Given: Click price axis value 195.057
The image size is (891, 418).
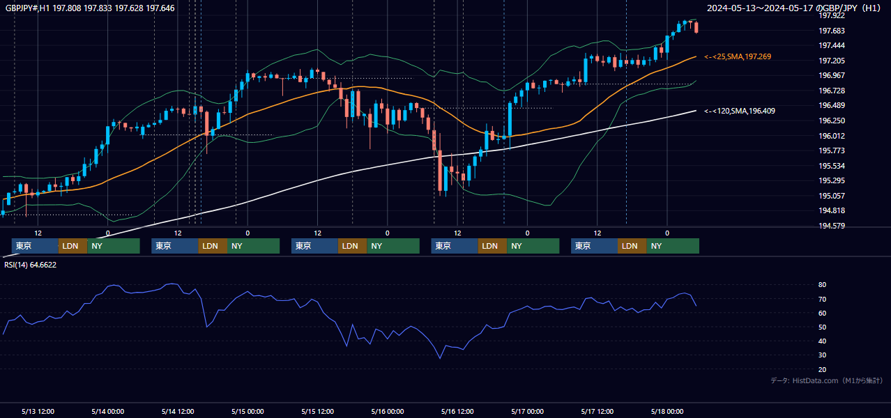Looking at the screenshot, I should 832,196.
